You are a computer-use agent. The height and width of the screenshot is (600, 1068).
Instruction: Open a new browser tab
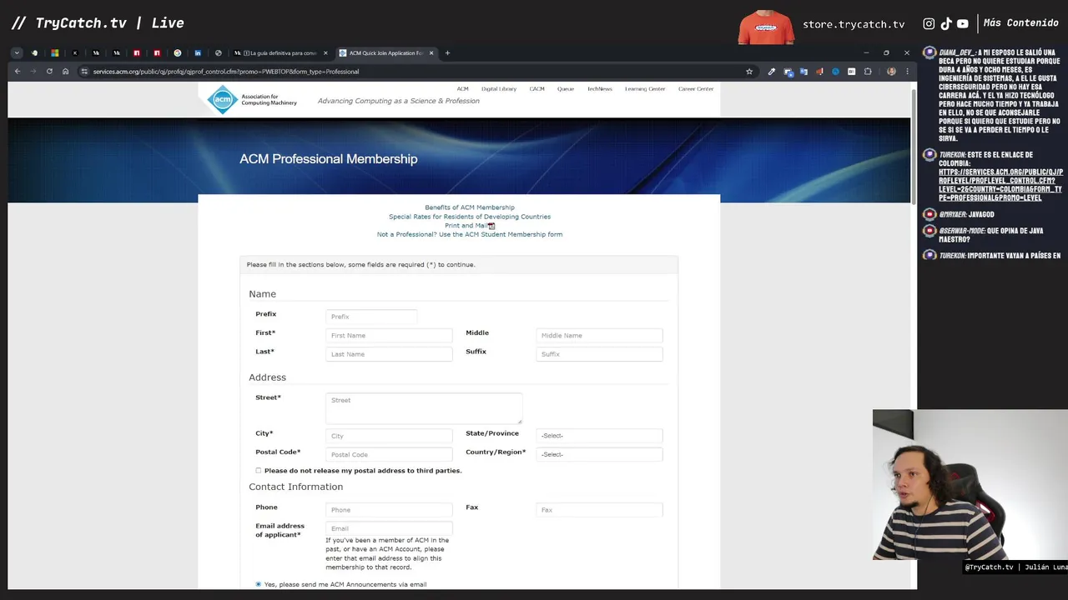pos(447,53)
